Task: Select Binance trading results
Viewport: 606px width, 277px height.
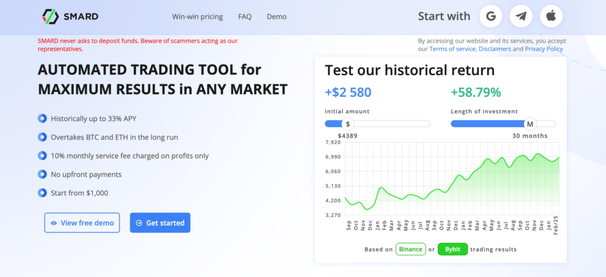Action: (x=411, y=249)
